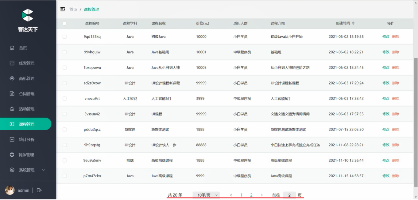Click the 转派管理 icon
This screenshot has width=418, height=200.
click(x=12, y=155)
